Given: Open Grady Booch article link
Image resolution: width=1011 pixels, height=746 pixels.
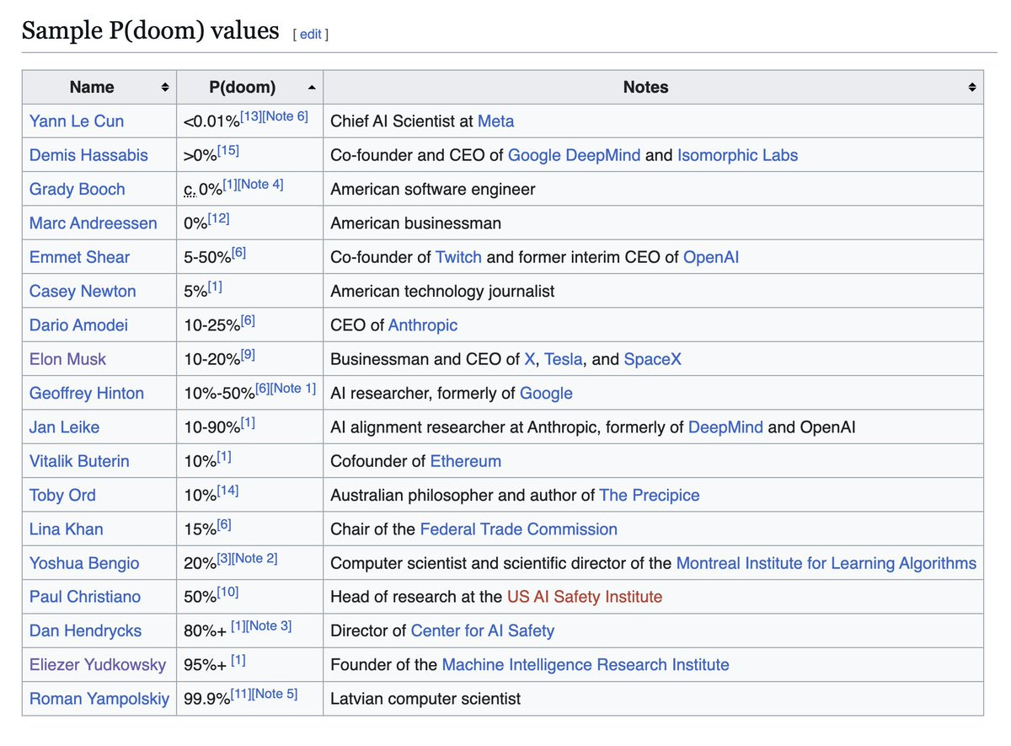Looking at the screenshot, I should click(77, 189).
